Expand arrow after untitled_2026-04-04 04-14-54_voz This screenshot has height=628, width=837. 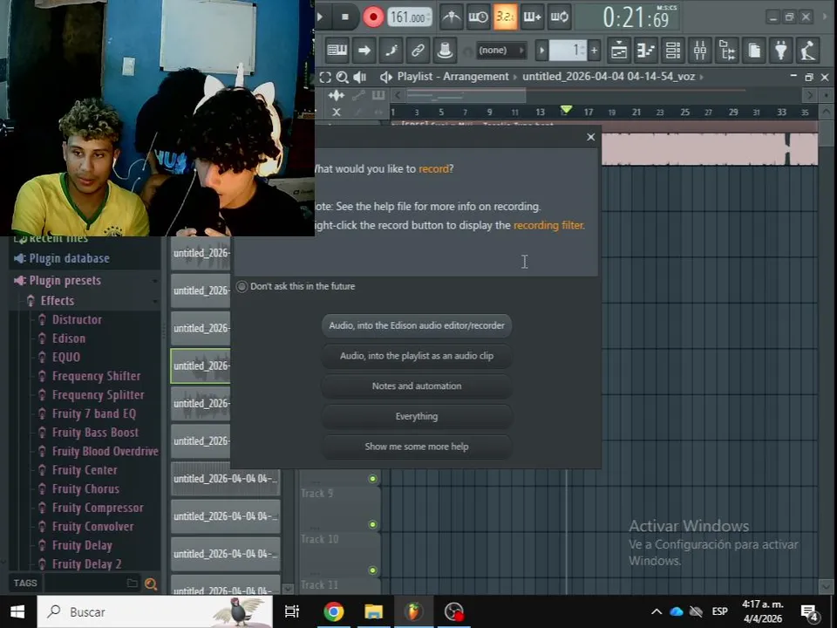pyautogui.click(x=701, y=77)
